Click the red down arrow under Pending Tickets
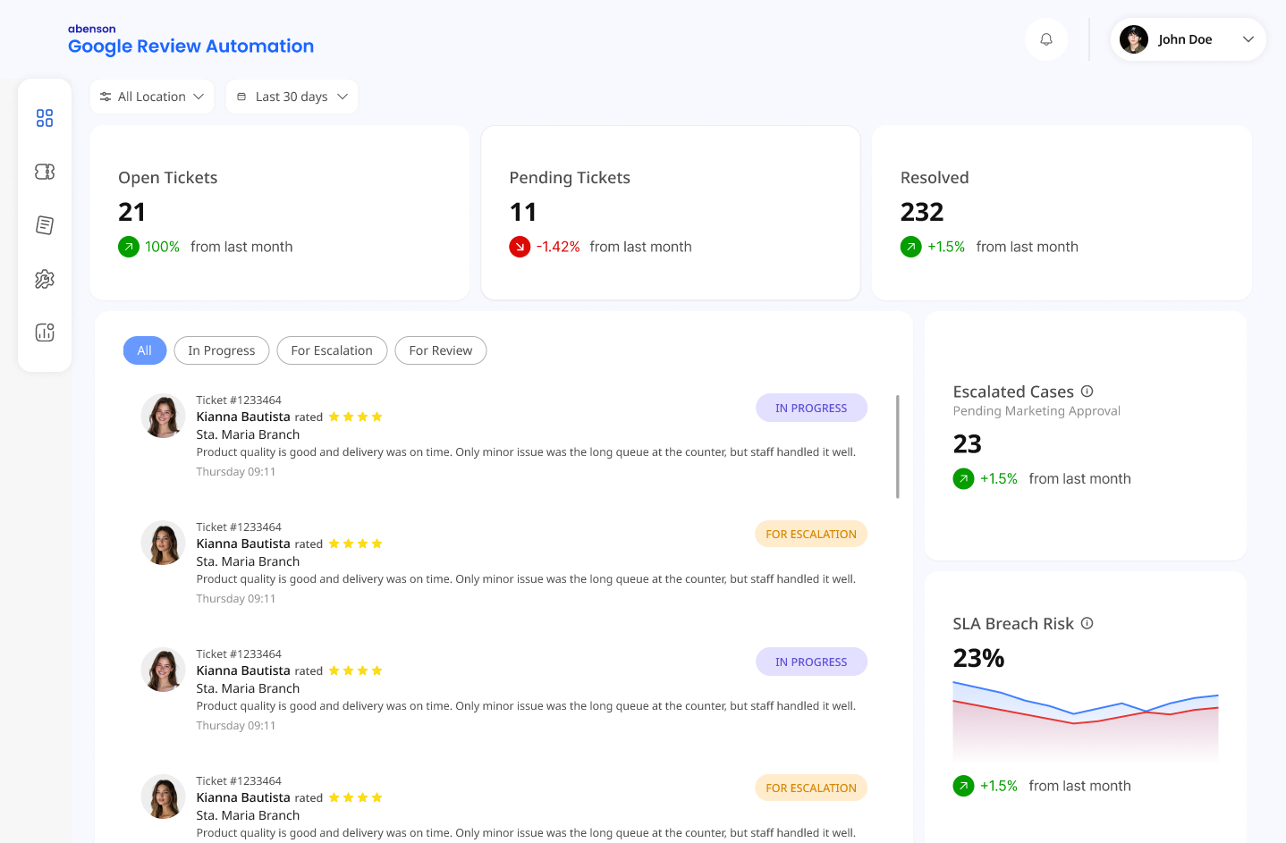Image resolution: width=1286 pixels, height=843 pixels. coord(520,247)
